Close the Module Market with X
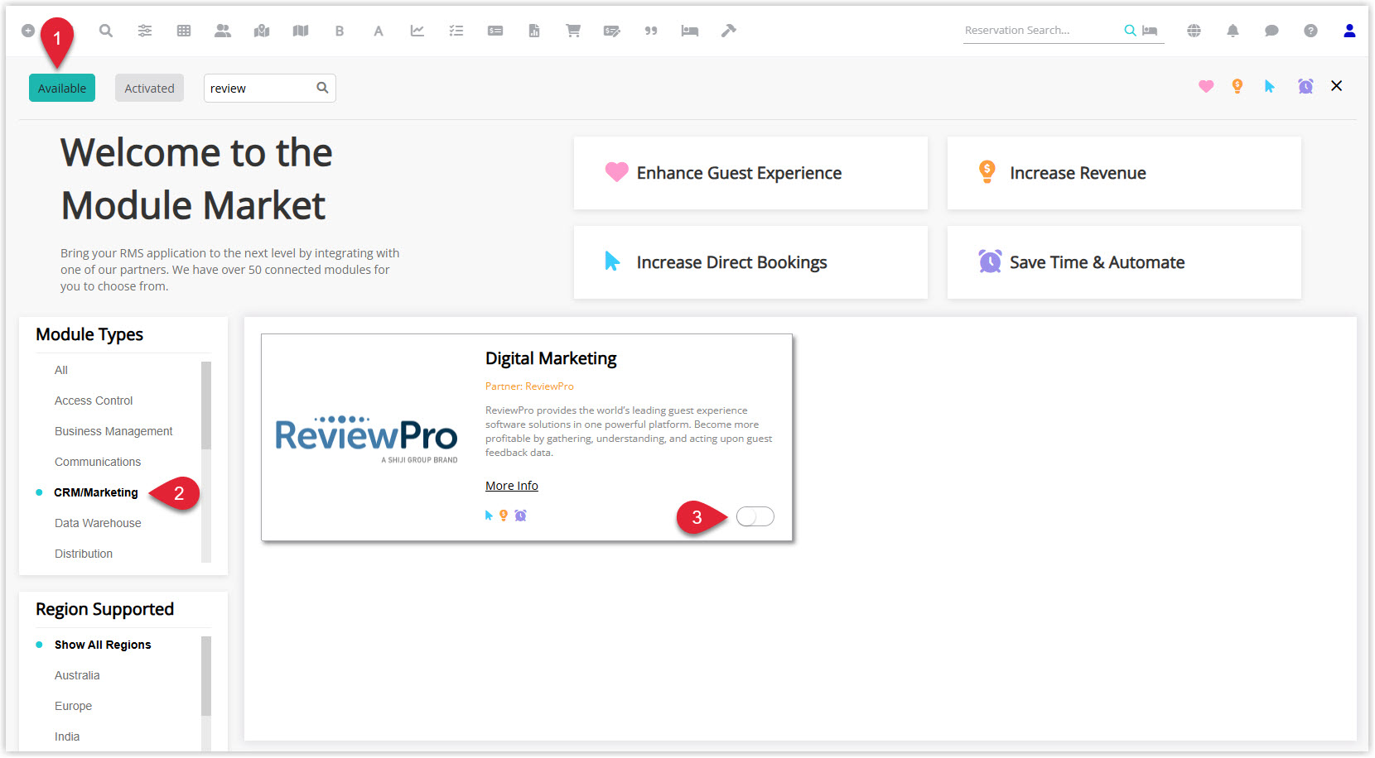Screen dimensions: 1375x758 coord(1336,86)
